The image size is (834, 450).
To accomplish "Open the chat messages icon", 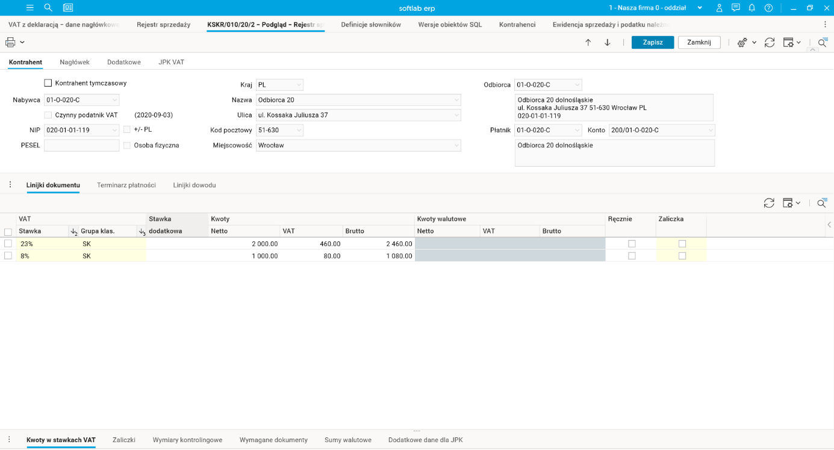I will [x=735, y=8].
